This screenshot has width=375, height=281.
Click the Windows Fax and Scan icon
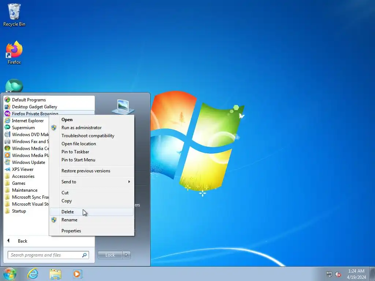pyautogui.click(x=7, y=142)
